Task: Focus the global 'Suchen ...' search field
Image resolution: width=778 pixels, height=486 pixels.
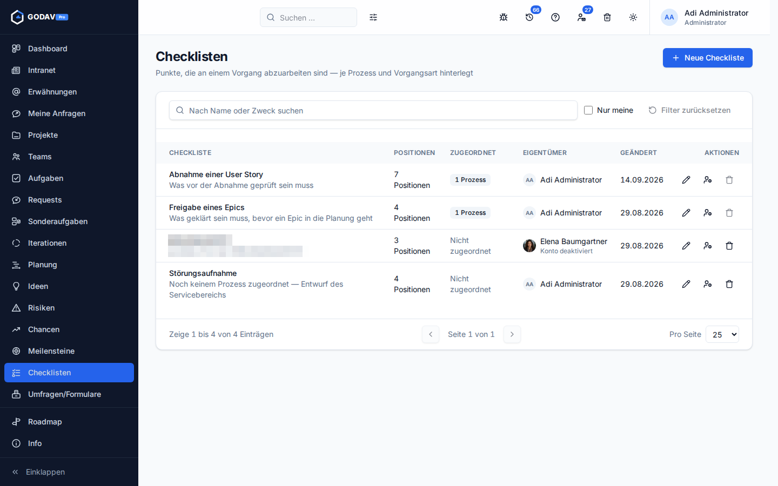Action: [x=308, y=17]
